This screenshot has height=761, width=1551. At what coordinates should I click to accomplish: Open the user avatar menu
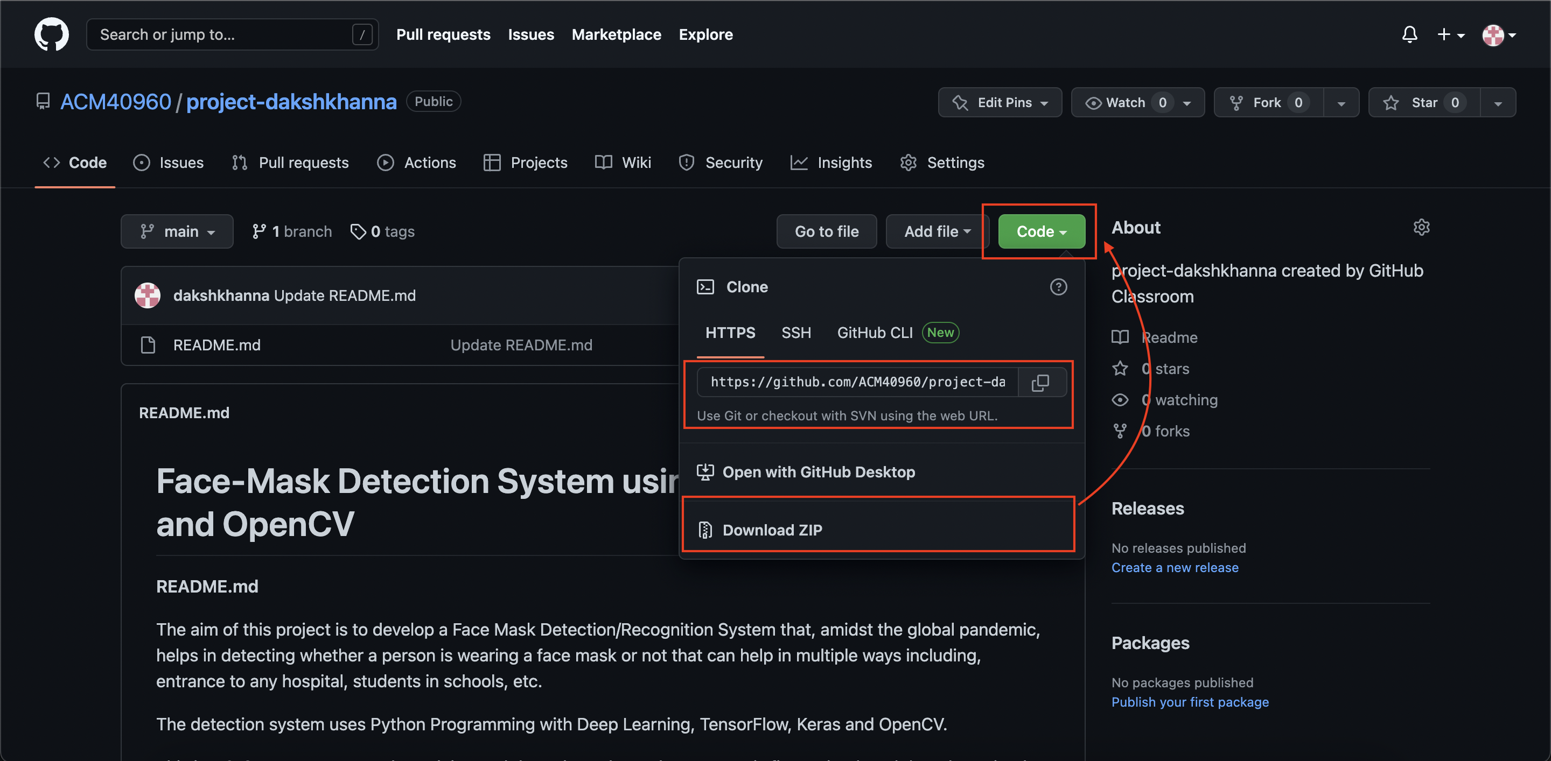tap(1499, 34)
